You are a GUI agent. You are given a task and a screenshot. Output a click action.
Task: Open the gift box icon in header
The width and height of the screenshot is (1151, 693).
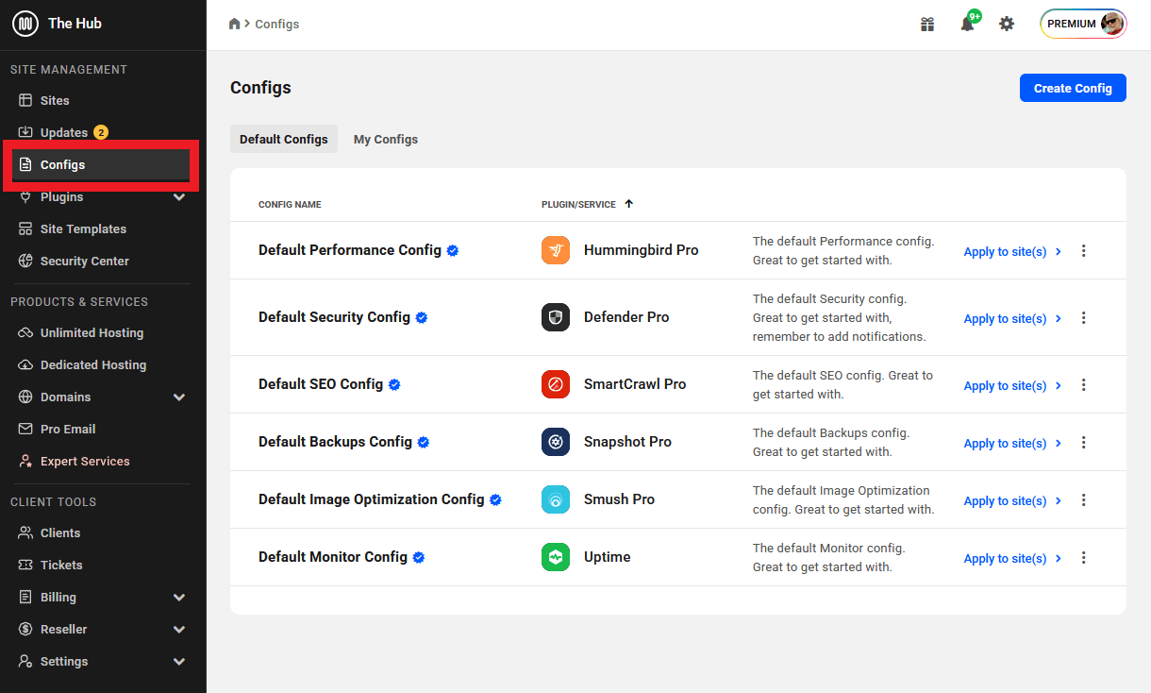pos(927,24)
